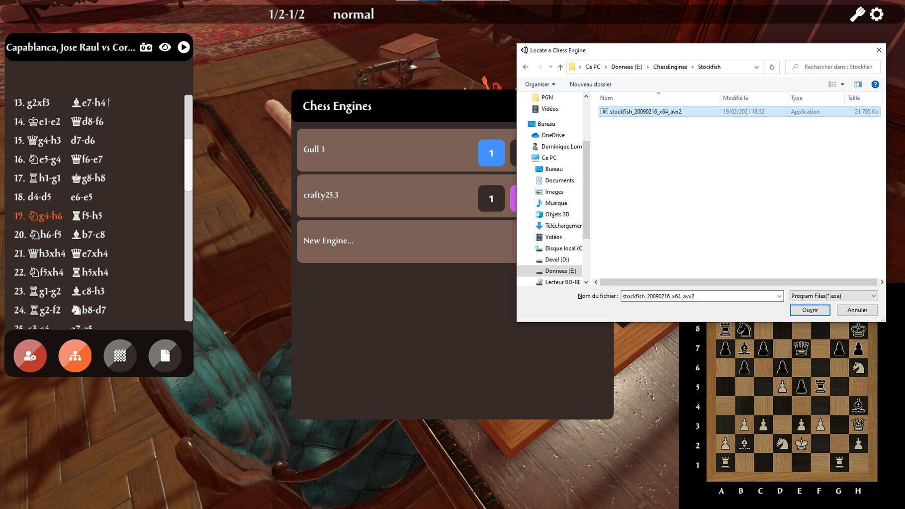Click the Rechercher dans Stockfish search box
This screenshot has height=509, width=905.
[x=833, y=67]
